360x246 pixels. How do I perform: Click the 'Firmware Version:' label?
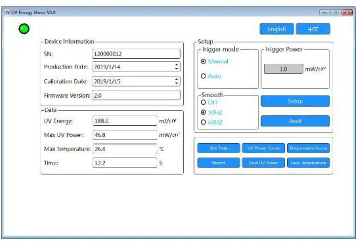(67, 96)
